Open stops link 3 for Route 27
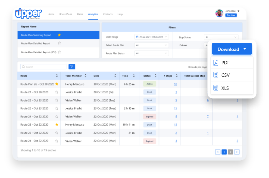269x178 pixels. [x=176, y=92]
